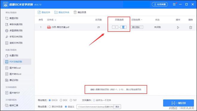
Task: Maximize the OCR window
Action: click(x=187, y=4)
